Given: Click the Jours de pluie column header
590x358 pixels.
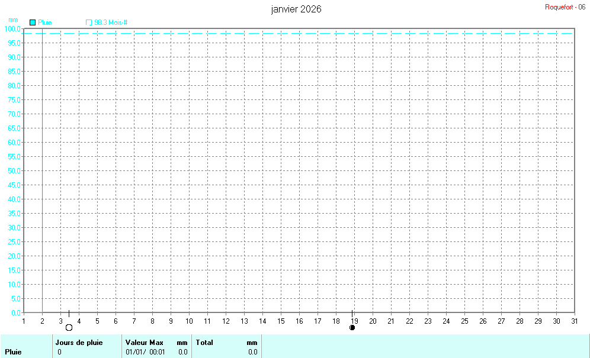Looking at the screenshot, I should click(79, 343).
